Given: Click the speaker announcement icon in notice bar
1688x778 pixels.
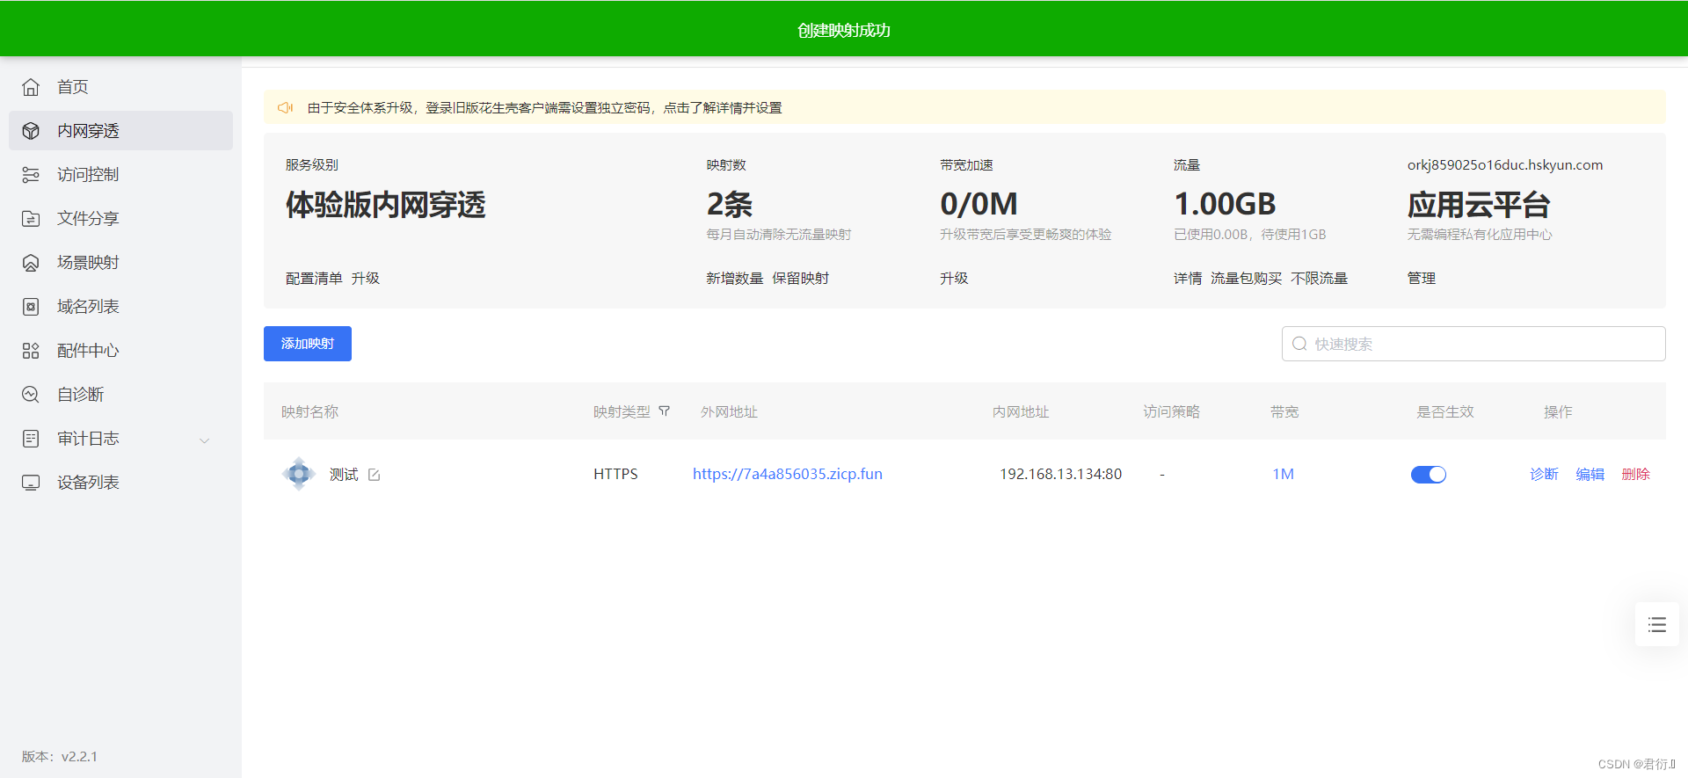Looking at the screenshot, I should 286,107.
